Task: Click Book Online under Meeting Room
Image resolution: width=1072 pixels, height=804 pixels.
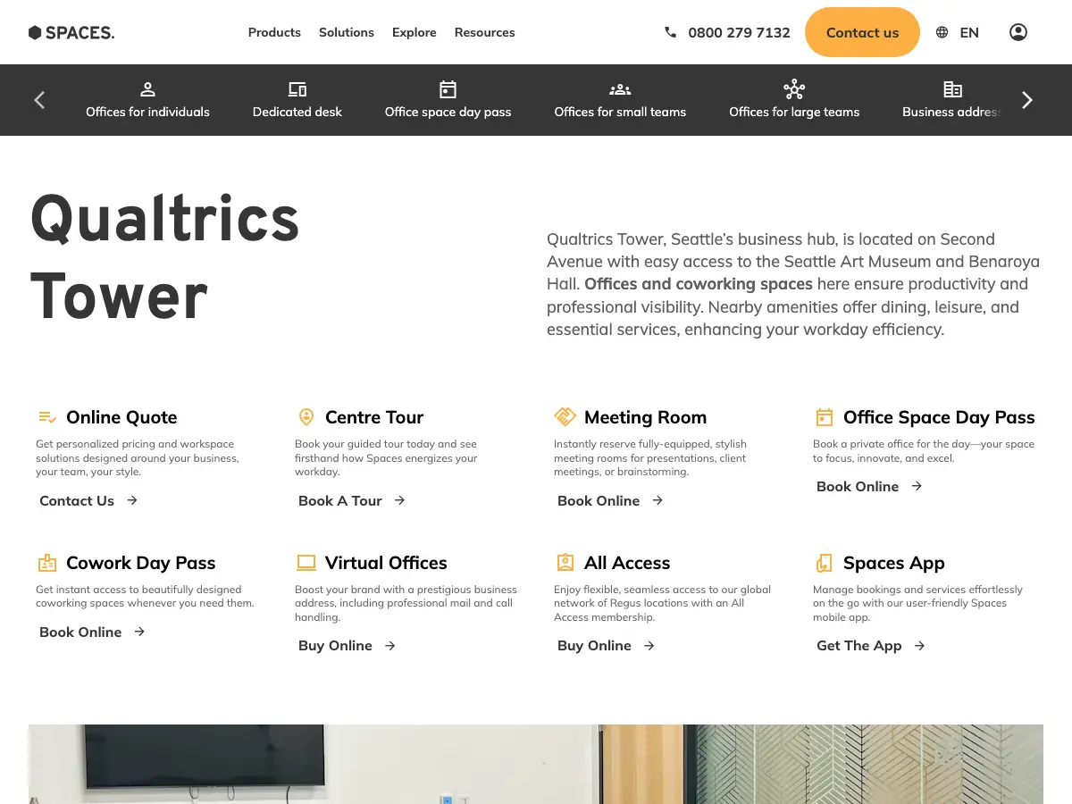Action: 599,500
